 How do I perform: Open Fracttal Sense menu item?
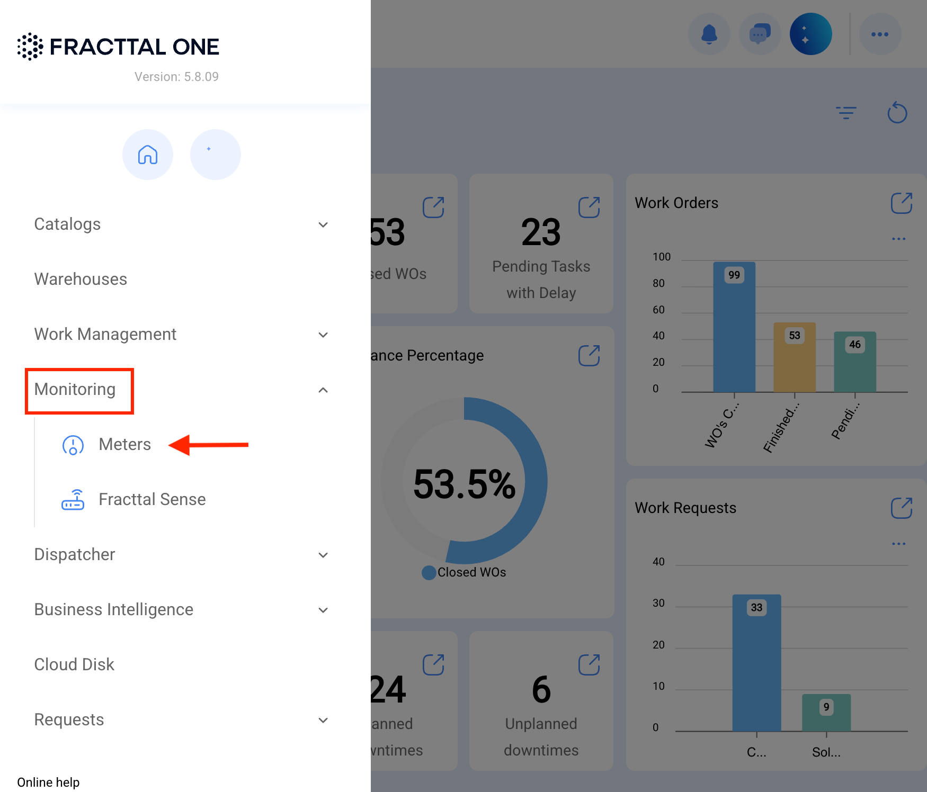(152, 499)
